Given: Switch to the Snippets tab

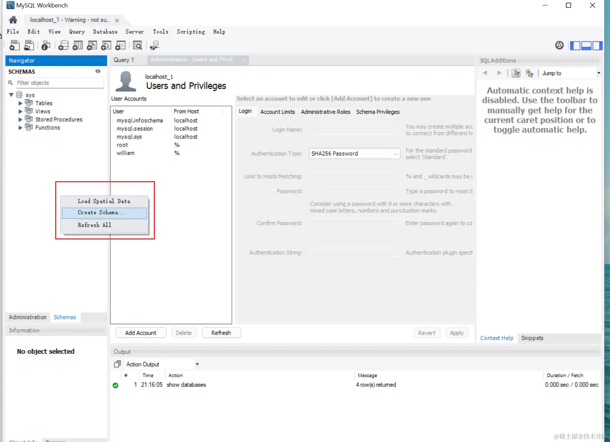Looking at the screenshot, I should (x=532, y=338).
